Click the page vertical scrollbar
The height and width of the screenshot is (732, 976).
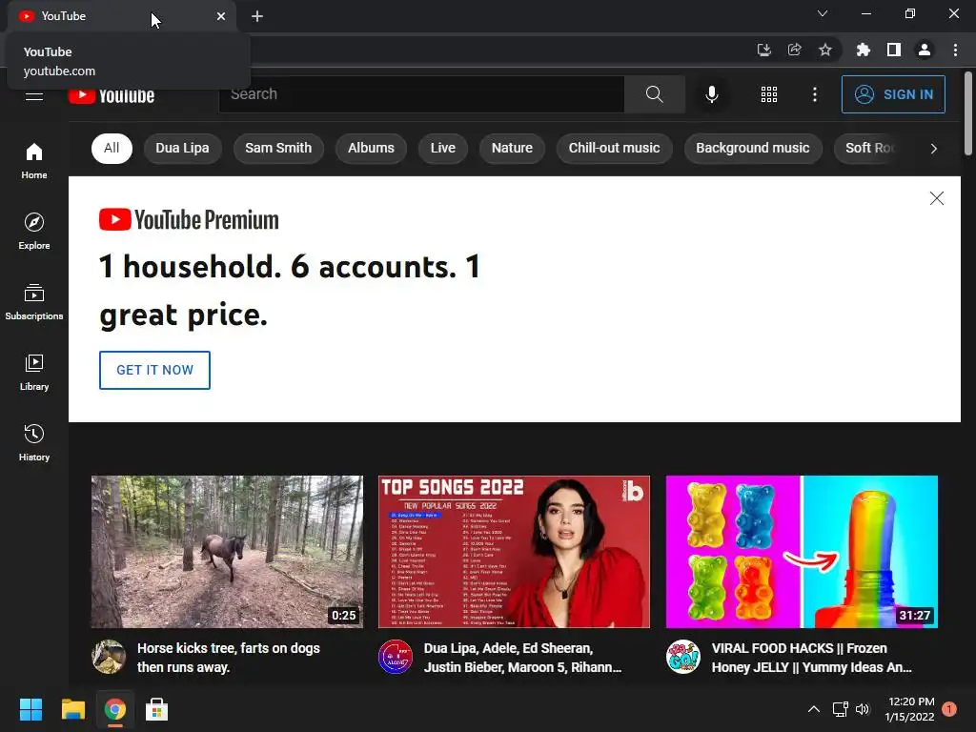968,112
